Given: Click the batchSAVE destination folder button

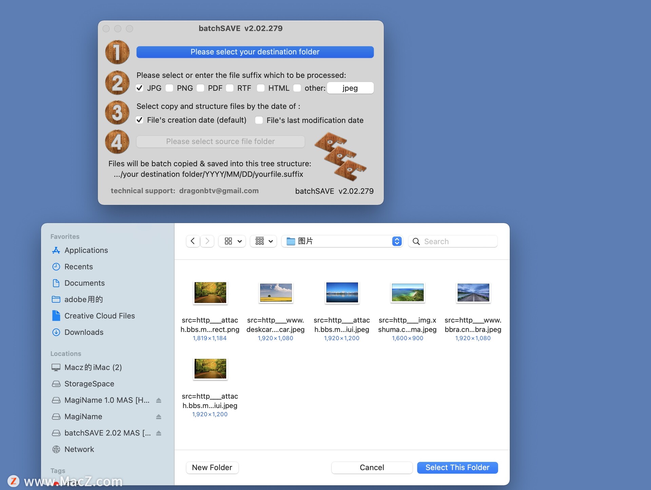Looking at the screenshot, I should pyautogui.click(x=255, y=51).
